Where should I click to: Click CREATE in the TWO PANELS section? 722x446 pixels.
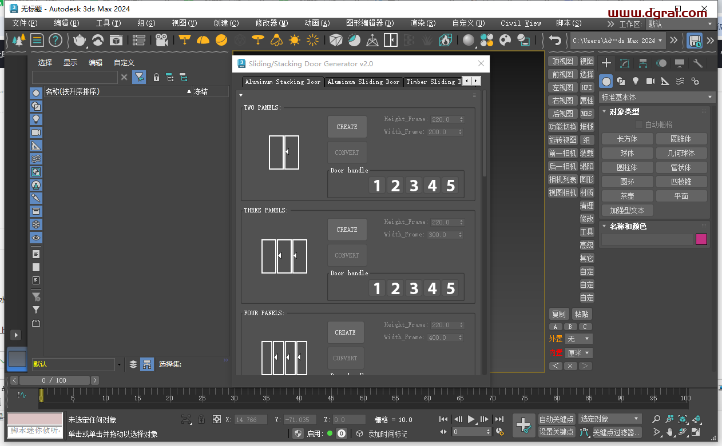tap(347, 127)
